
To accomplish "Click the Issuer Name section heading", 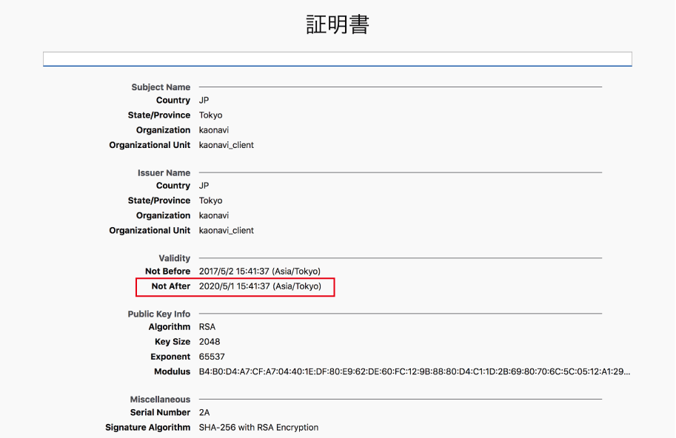I will pos(164,172).
